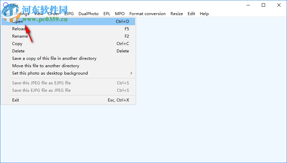Image resolution: width=287 pixels, height=163 pixels.
Task: Click Save this EJPG file as JPEG file
Action: point(68,90)
